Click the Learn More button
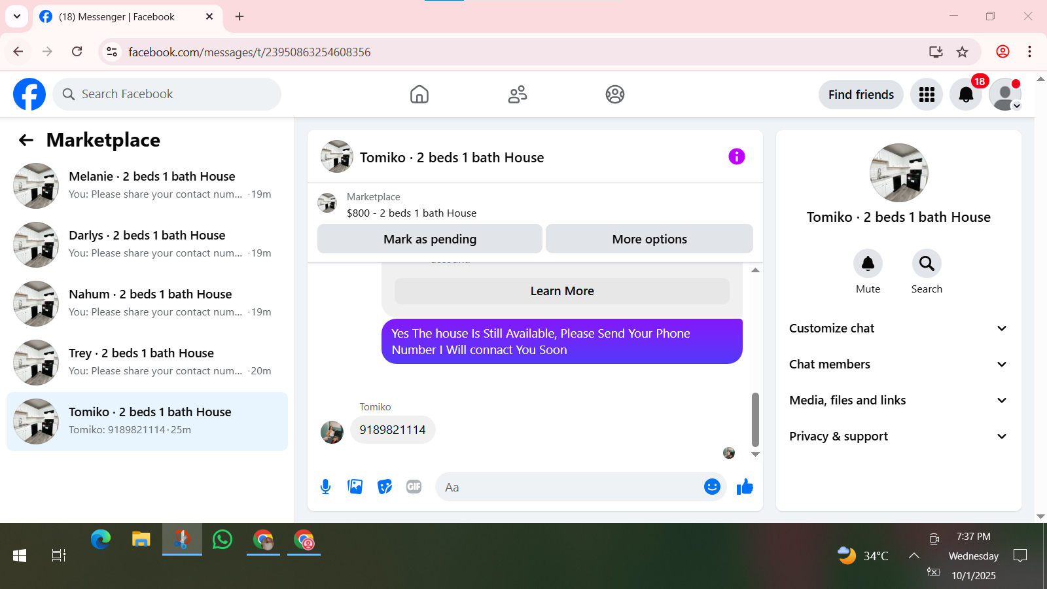 [562, 291]
